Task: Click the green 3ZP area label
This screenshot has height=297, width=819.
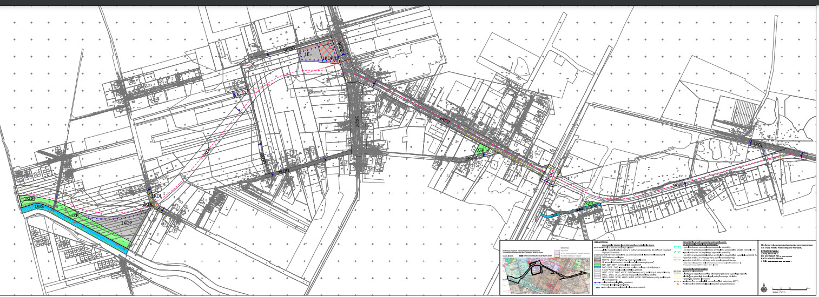Action: tap(591, 204)
